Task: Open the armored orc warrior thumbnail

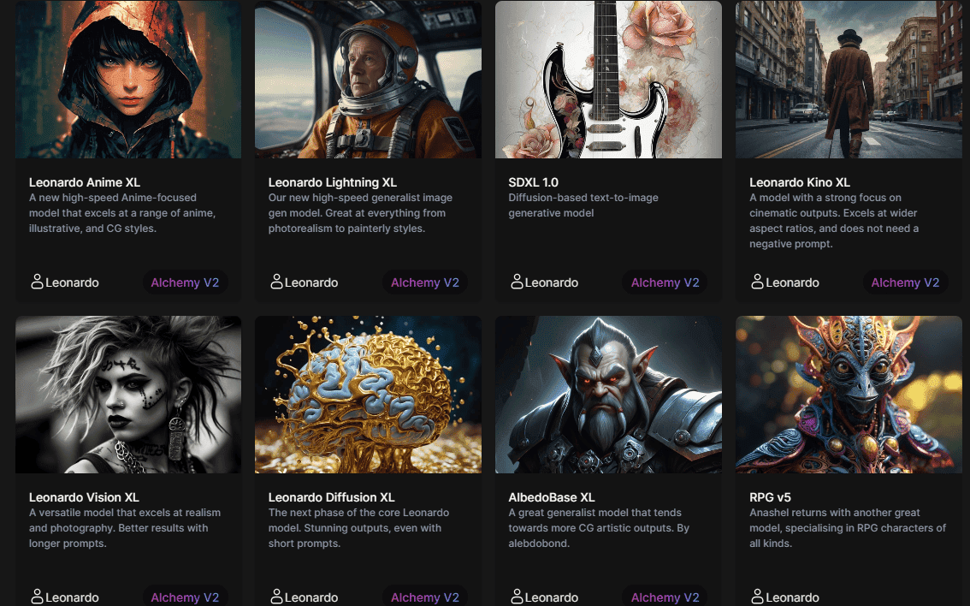Action: (x=608, y=394)
